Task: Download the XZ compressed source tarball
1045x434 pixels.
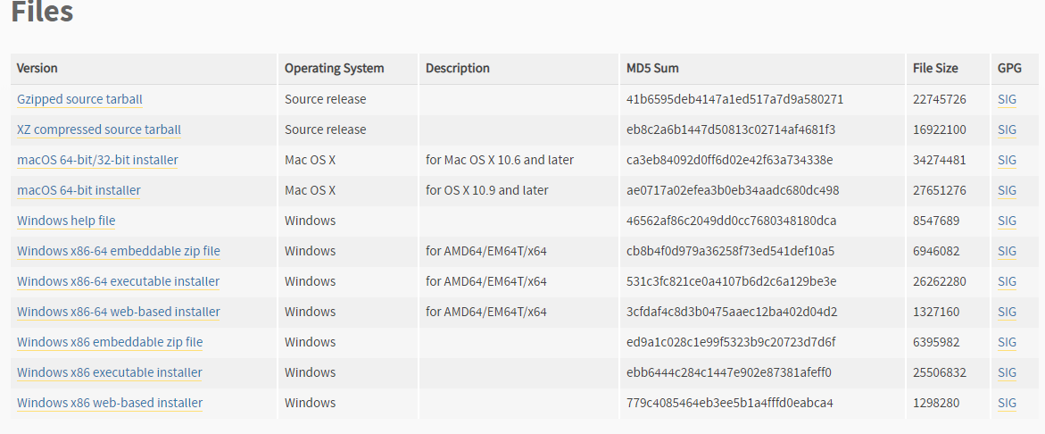Action: 98,129
